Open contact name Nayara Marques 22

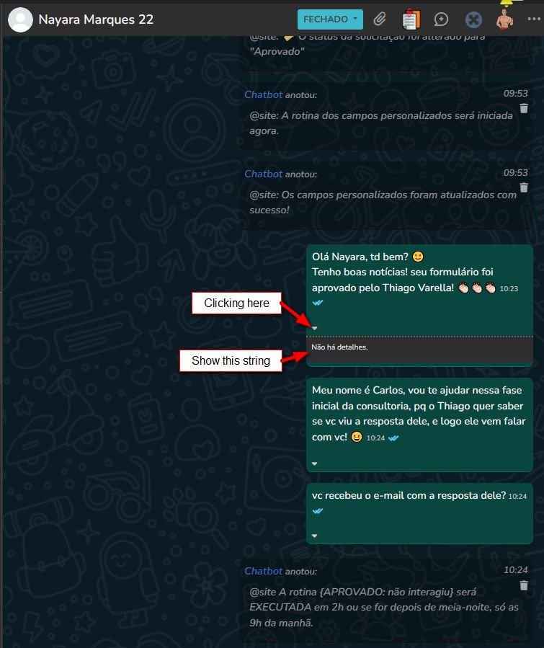coord(96,19)
